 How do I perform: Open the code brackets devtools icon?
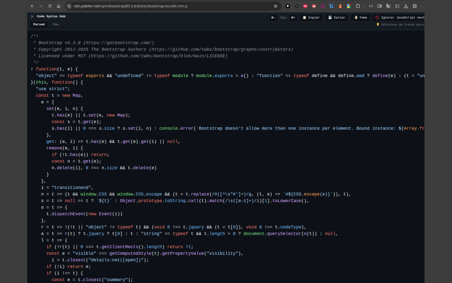pyautogui.click(x=371, y=6)
